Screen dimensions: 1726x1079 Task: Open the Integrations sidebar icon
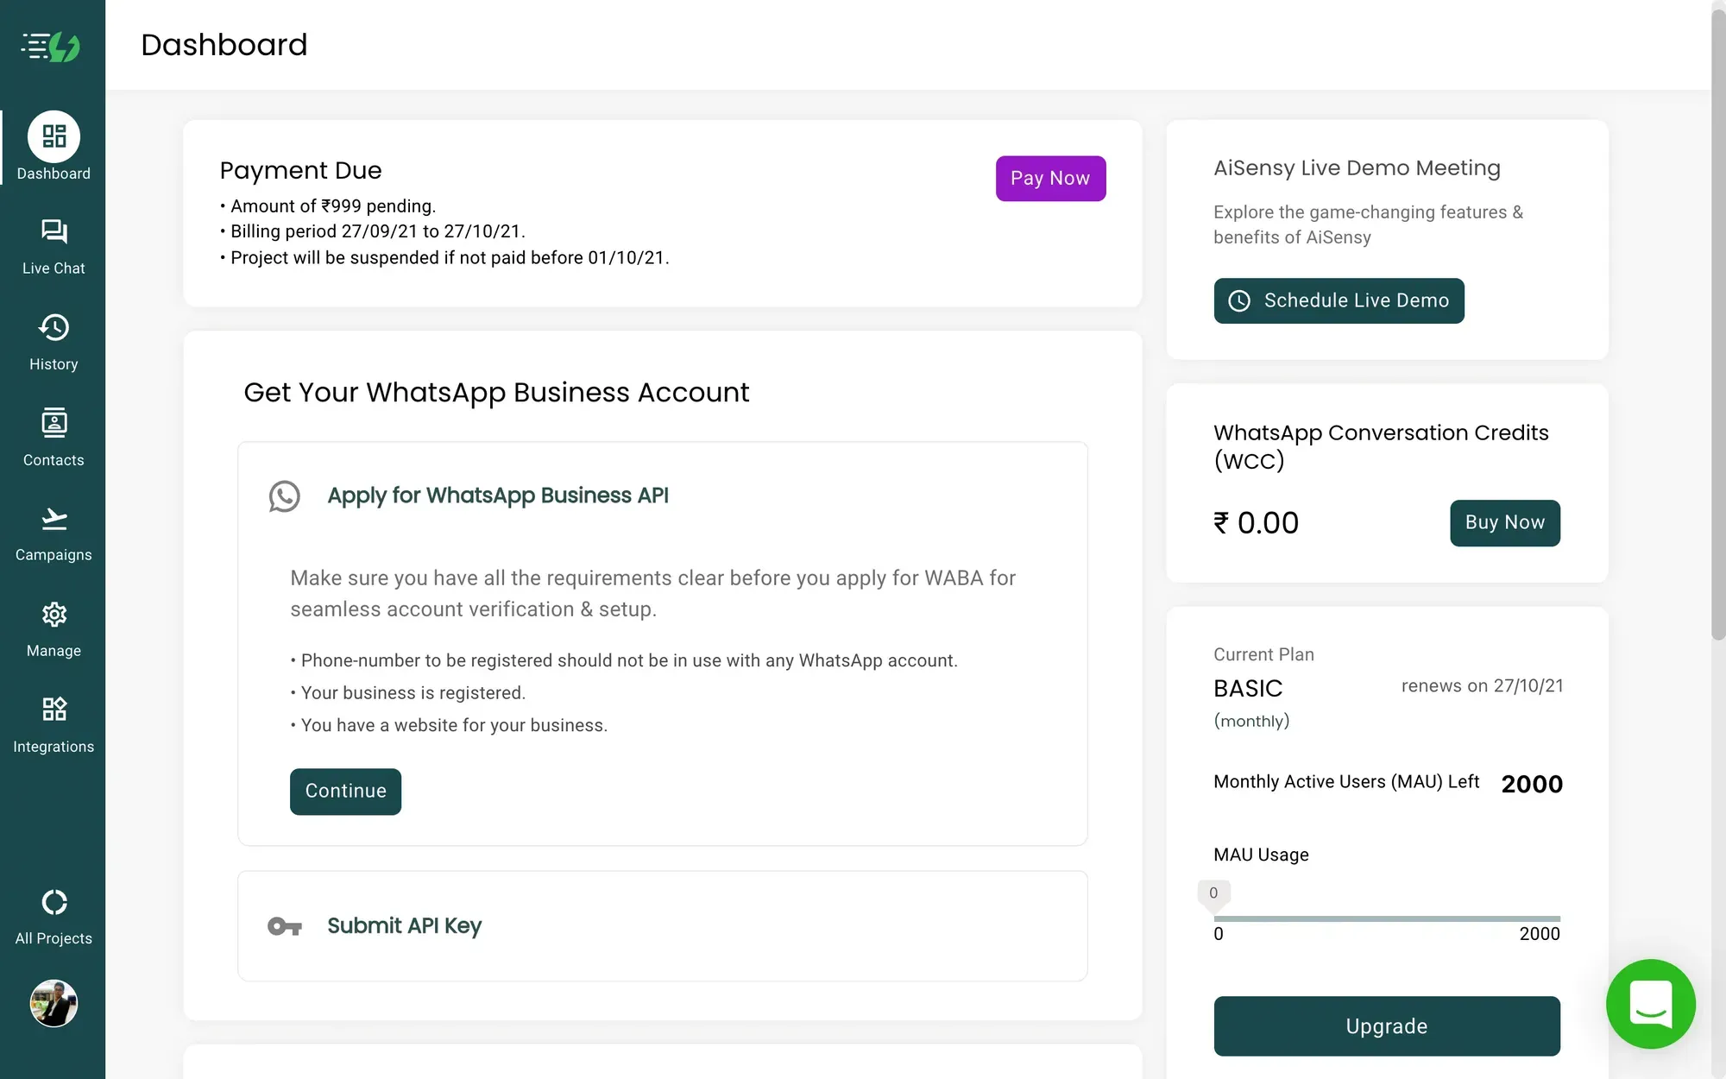(x=54, y=710)
